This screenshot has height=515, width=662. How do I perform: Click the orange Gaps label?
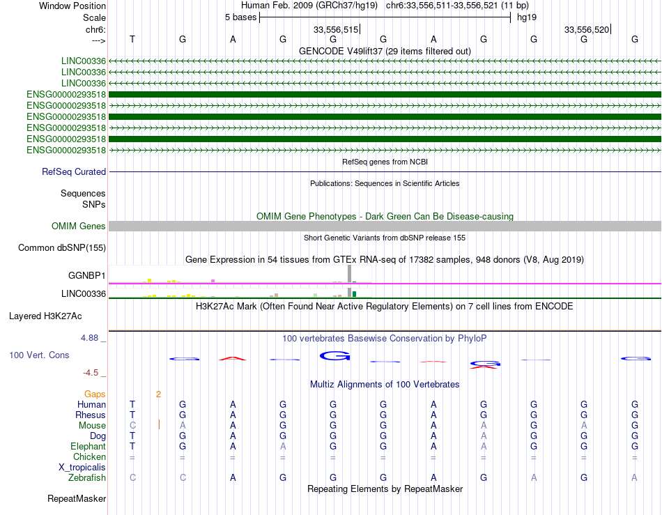click(95, 394)
